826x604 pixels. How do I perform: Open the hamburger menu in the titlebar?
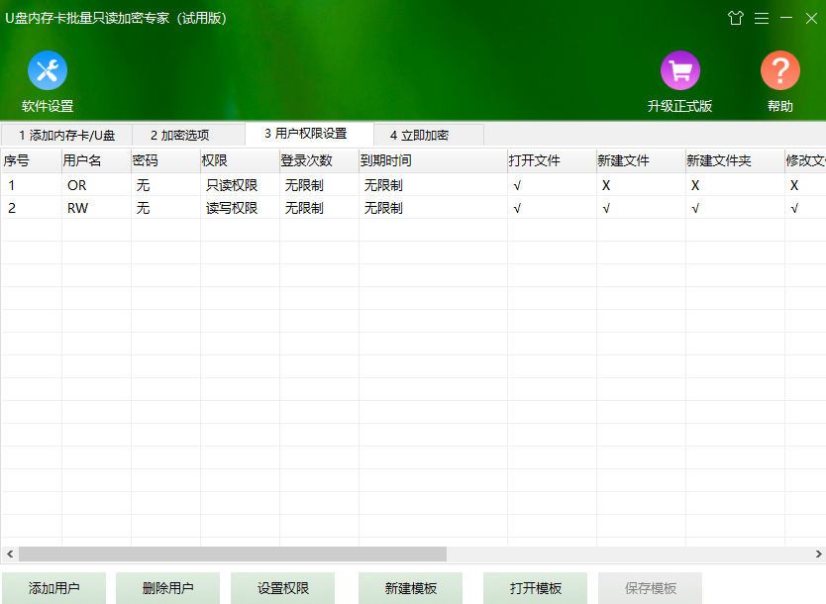(761, 18)
